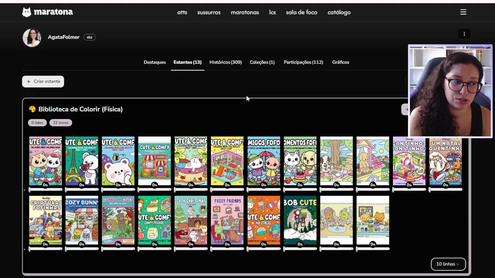Click progress bar under Bob Cute book

click(300, 249)
